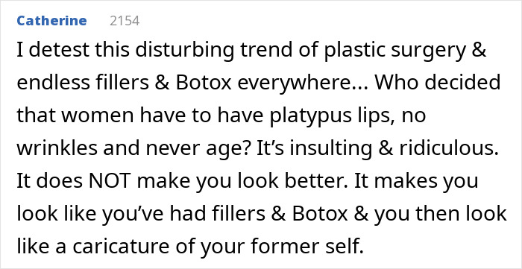Click the word 'decided' in the comment
Screen dimensions: 522x269
466,83
